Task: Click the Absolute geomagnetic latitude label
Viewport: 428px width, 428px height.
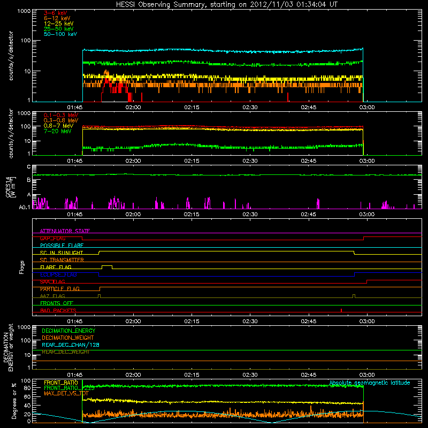Action: [x=370, y=383]
